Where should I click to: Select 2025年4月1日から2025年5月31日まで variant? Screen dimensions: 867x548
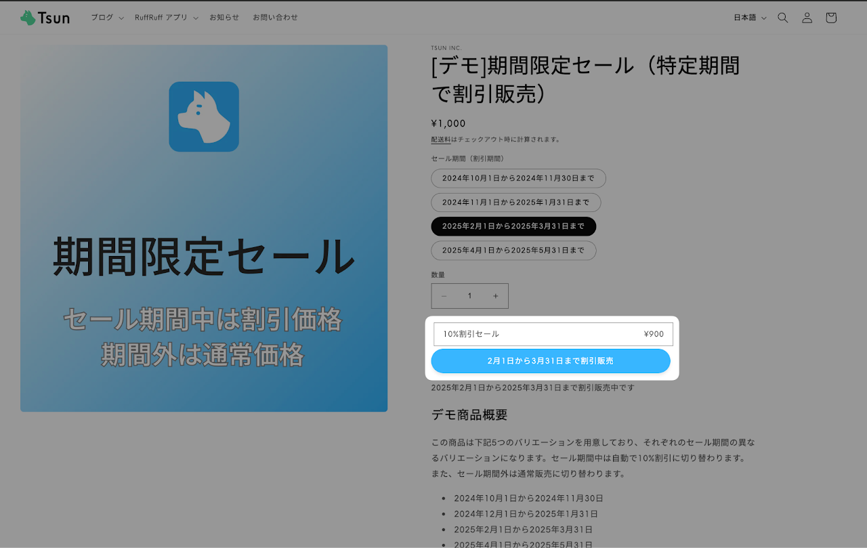[x=513, y=251]
